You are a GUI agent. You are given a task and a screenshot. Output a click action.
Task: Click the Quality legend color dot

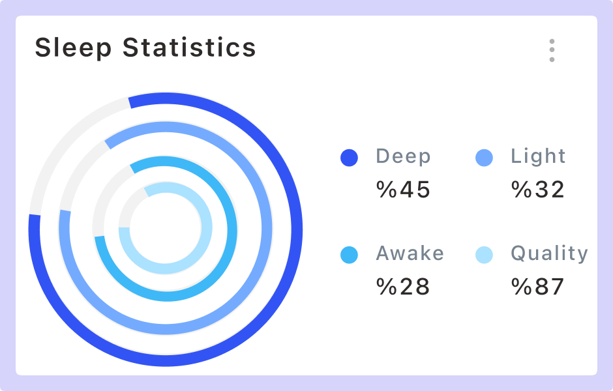484,255
